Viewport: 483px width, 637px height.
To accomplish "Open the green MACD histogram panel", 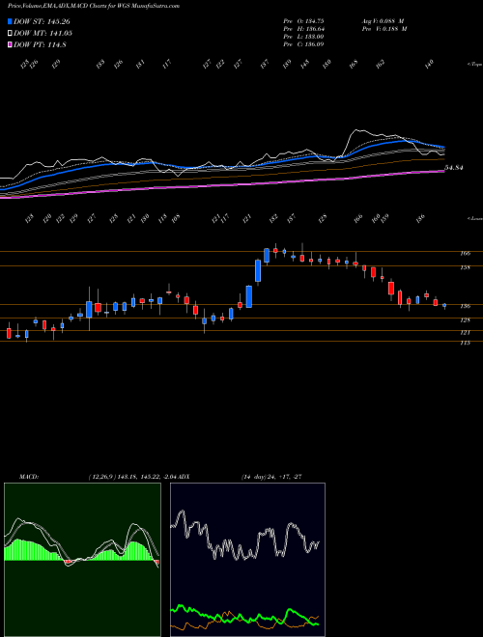I will tap(82, 560).
